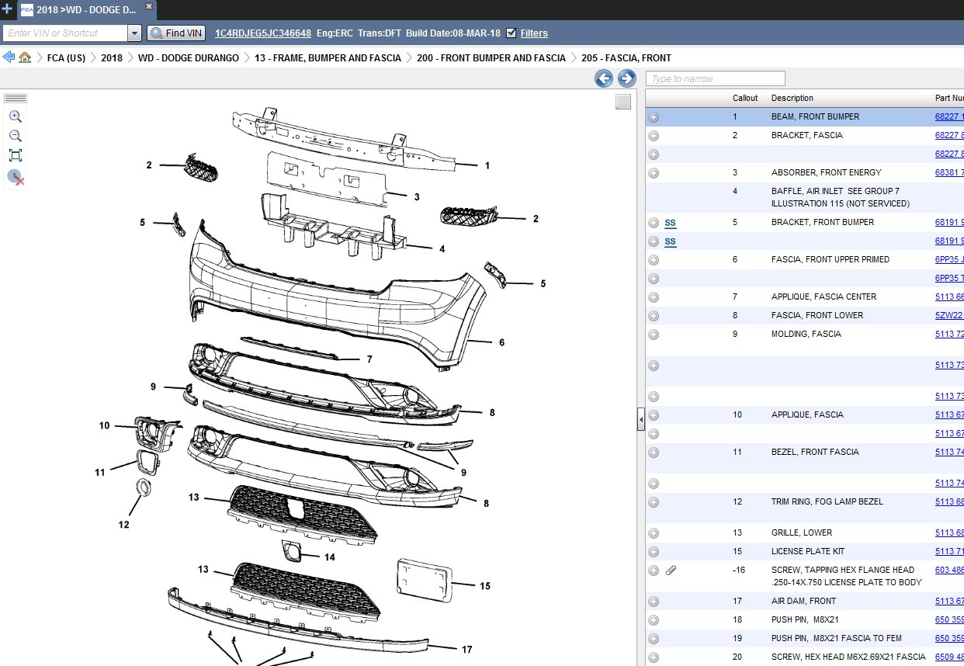Image resolution: width=964 pixels, height=666 pixels.
Task: Go to the previous illustration
Action: pyautogui.click(x=604, y=78)
